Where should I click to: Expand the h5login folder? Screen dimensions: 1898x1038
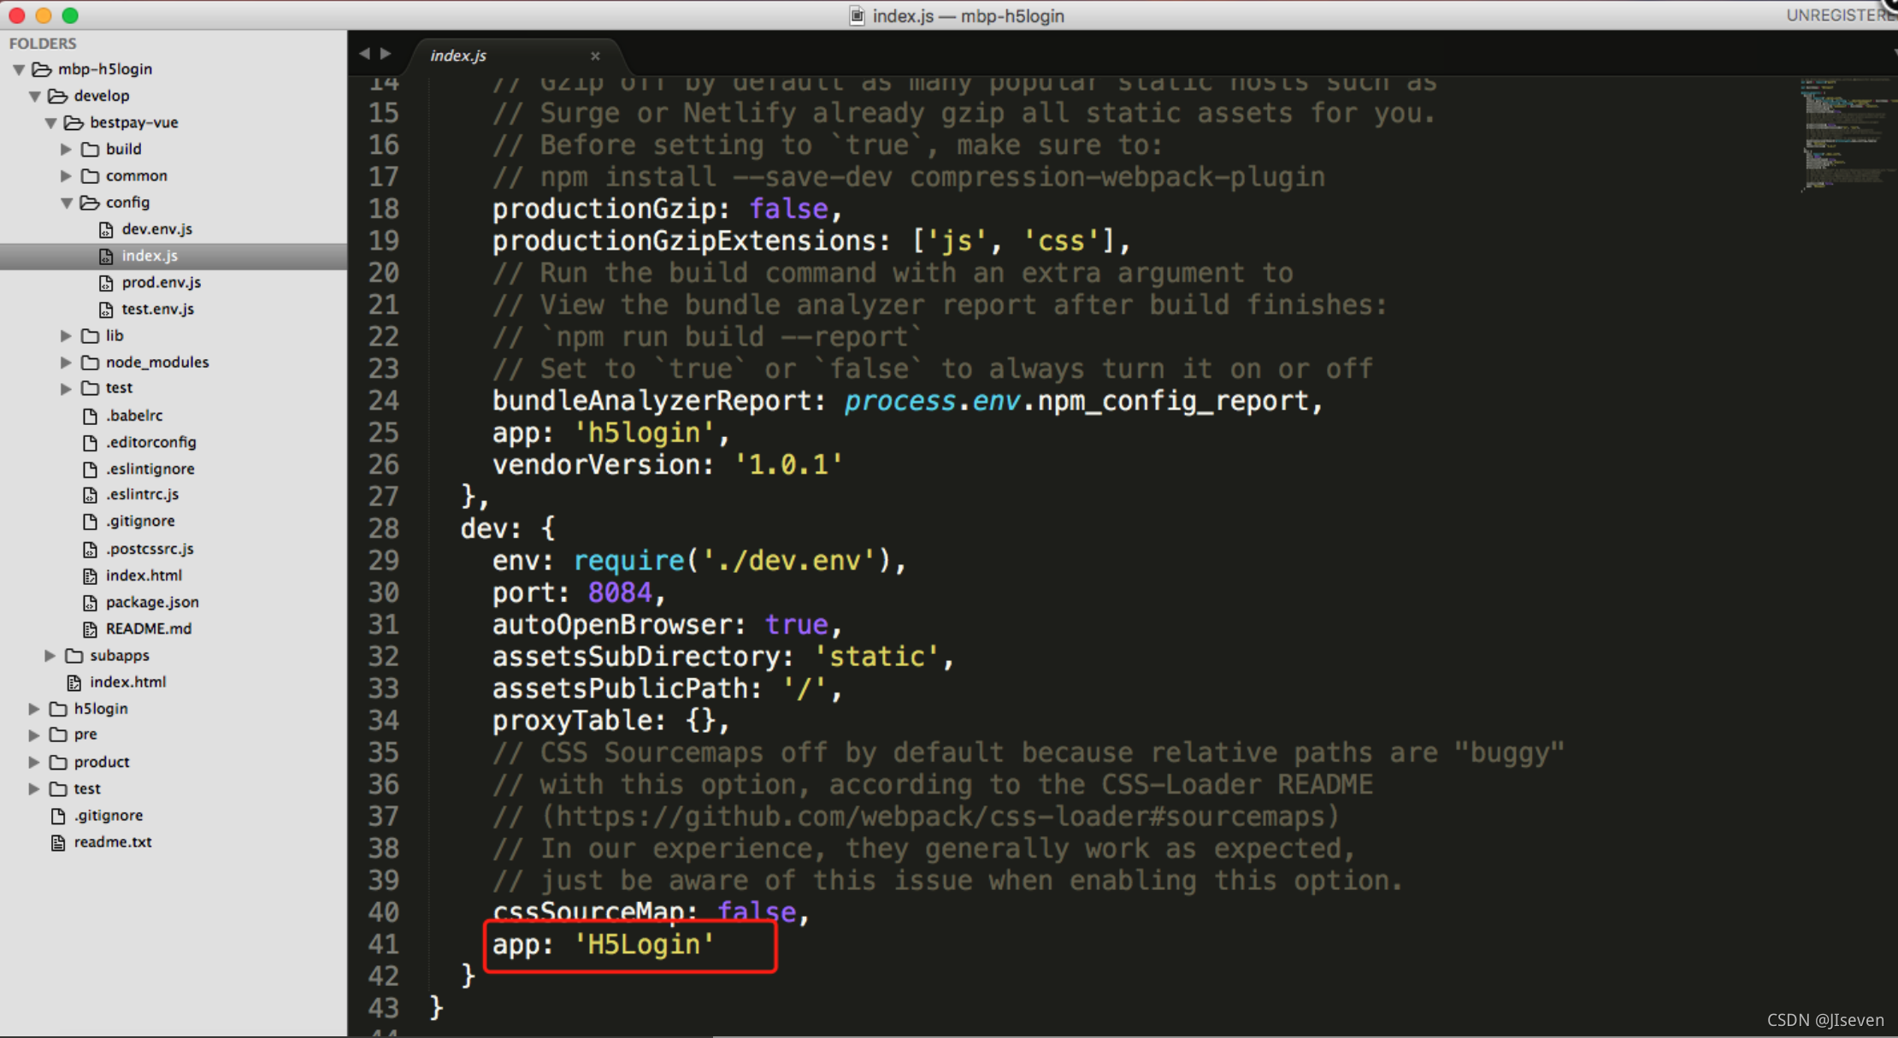[34, 709]
